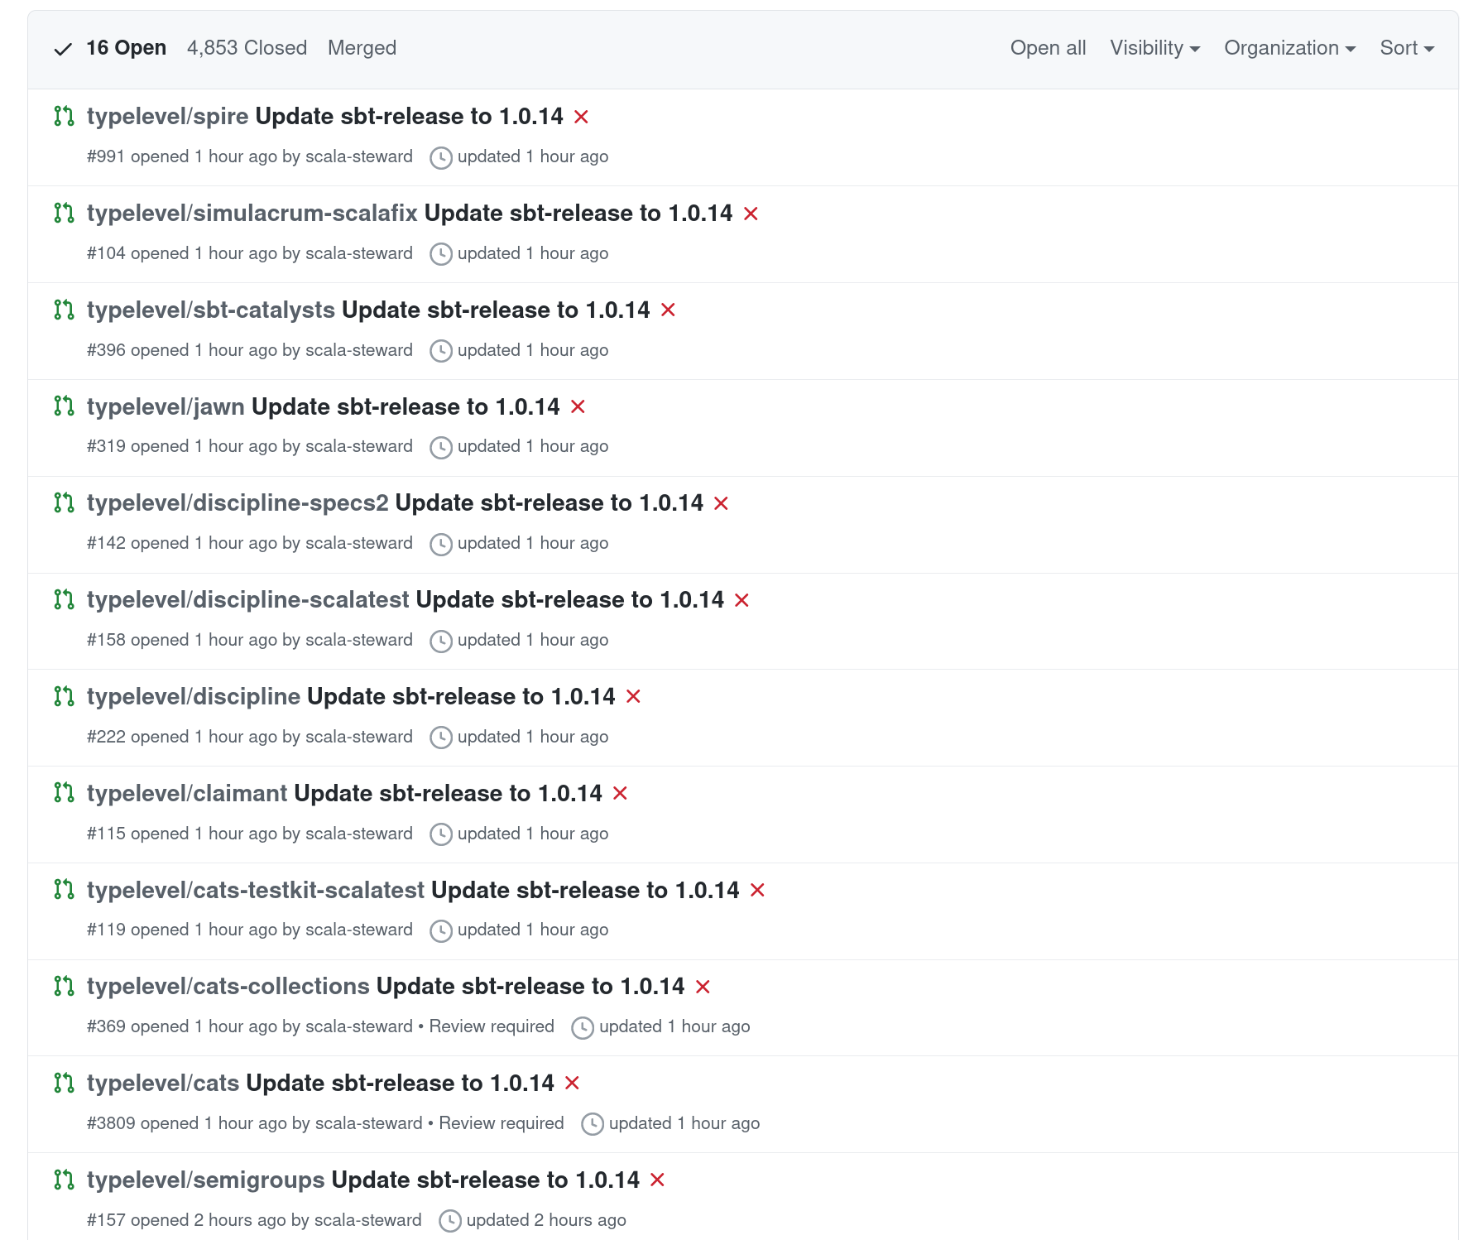Open the Visibility filter dropdown
The width and height of the screenshot is (1483, 1240).
tap(1154, 48)
